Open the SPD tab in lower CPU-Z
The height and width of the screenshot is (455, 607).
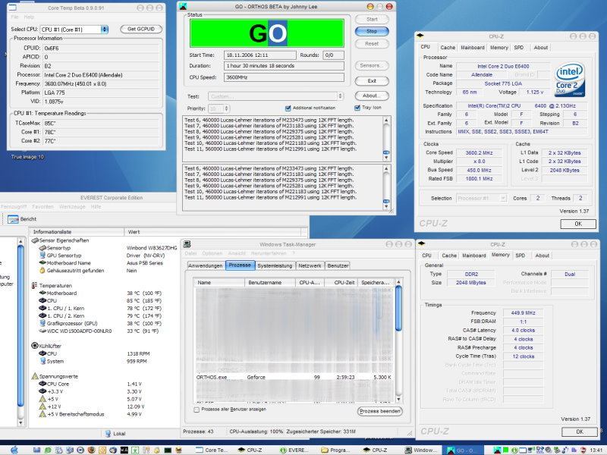pos(521,256)
